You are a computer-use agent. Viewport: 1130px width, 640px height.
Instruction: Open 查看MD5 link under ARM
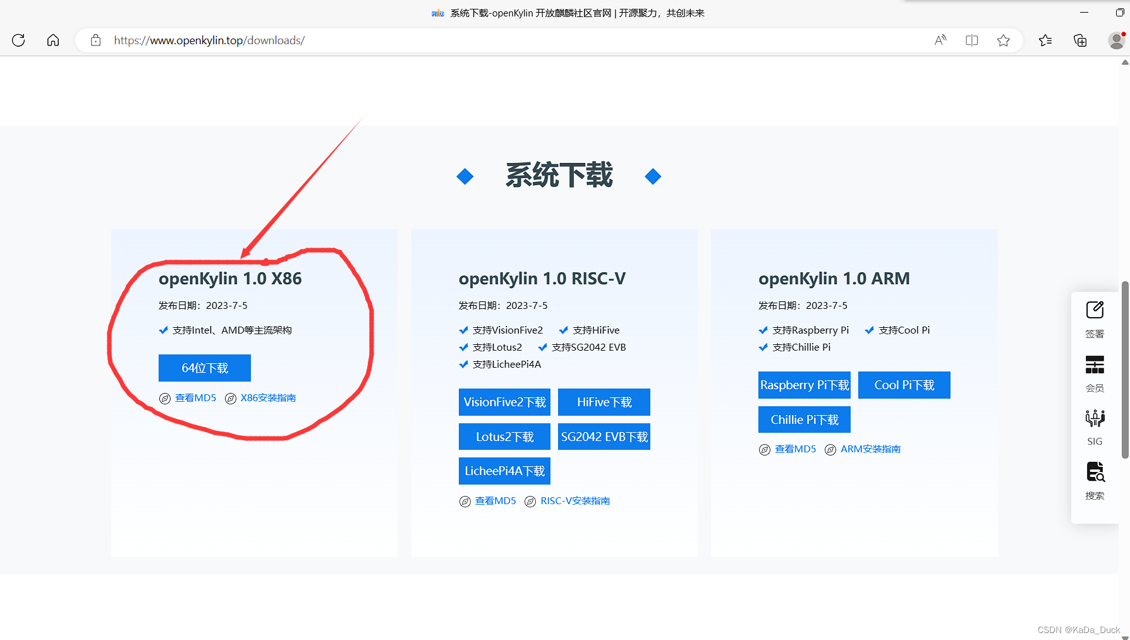[796, 449]
